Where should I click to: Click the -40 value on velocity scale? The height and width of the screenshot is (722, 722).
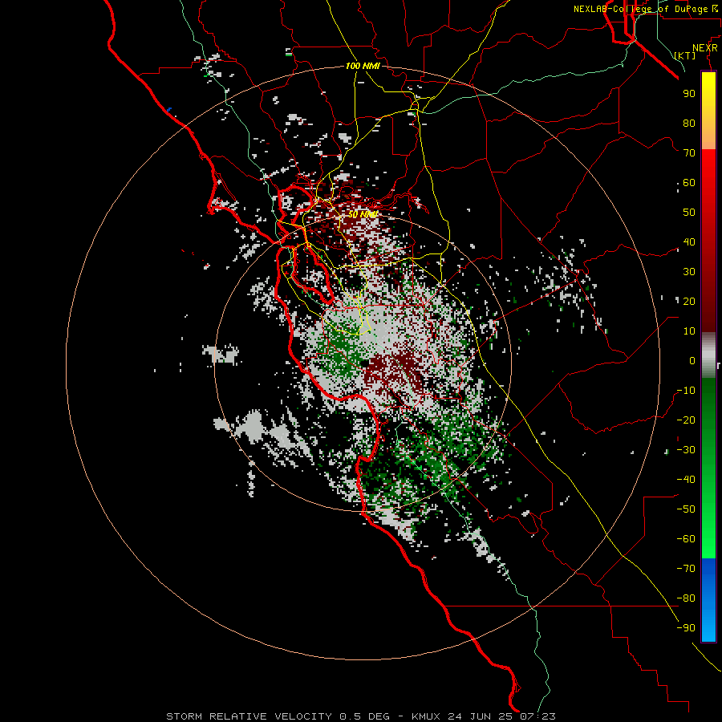[x=686, y=480]
